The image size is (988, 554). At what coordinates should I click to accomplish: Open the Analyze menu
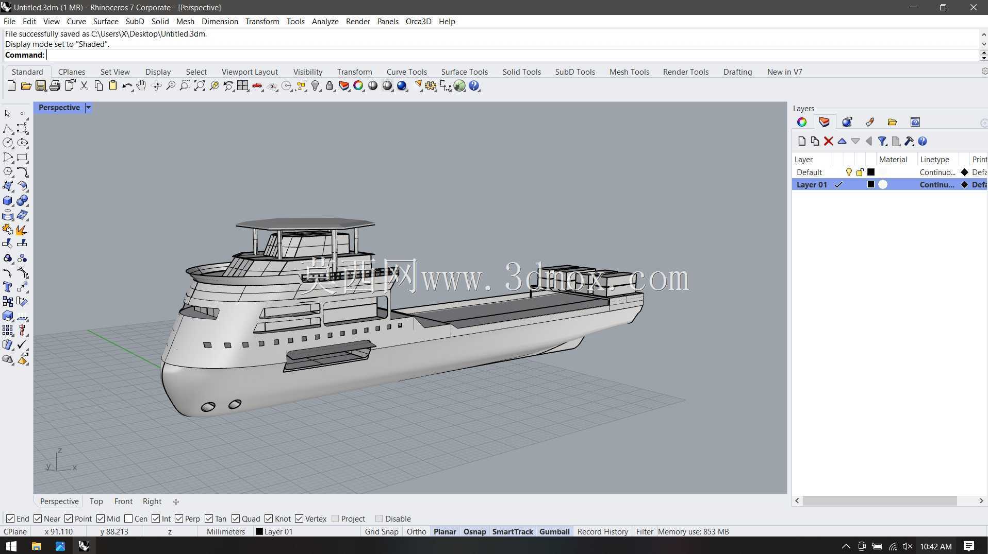(x=325, y=21)
